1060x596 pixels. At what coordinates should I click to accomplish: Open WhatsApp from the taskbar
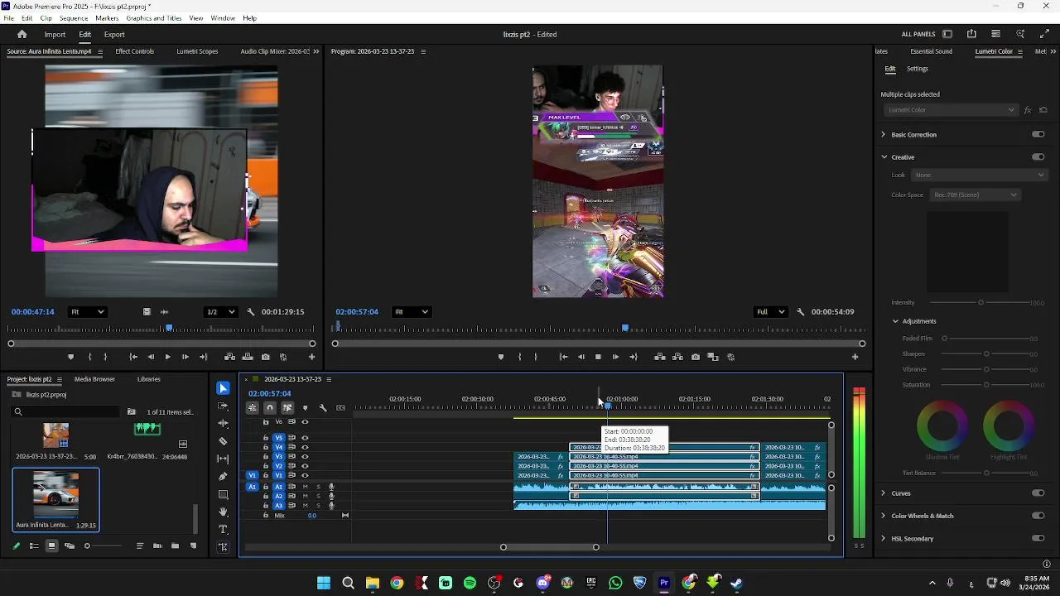[x=615, y=583]
